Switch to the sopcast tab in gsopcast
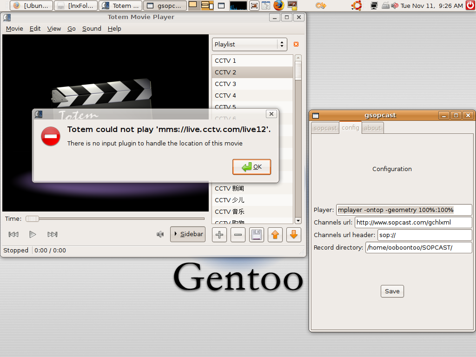Viewport: 476px width, 357px height. pyautogui.click(x=325, y=128)
